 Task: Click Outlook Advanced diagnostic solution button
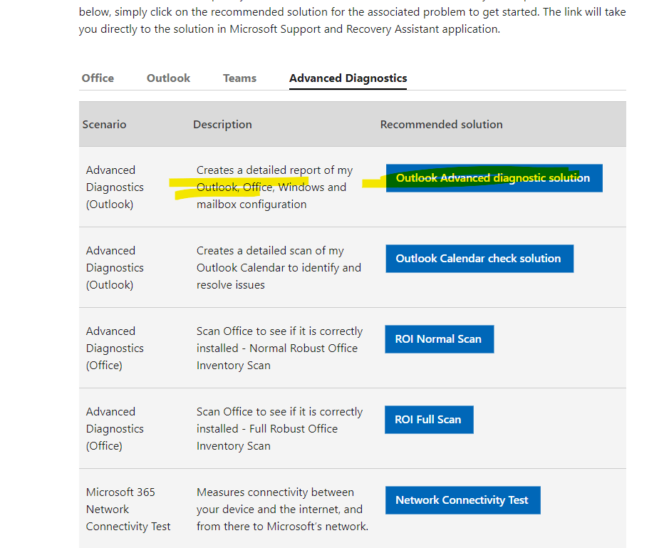(x=494, y=178)
